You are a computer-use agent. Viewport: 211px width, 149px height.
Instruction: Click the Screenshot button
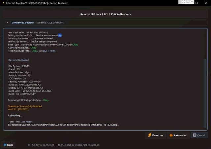(x=178, y=135)
